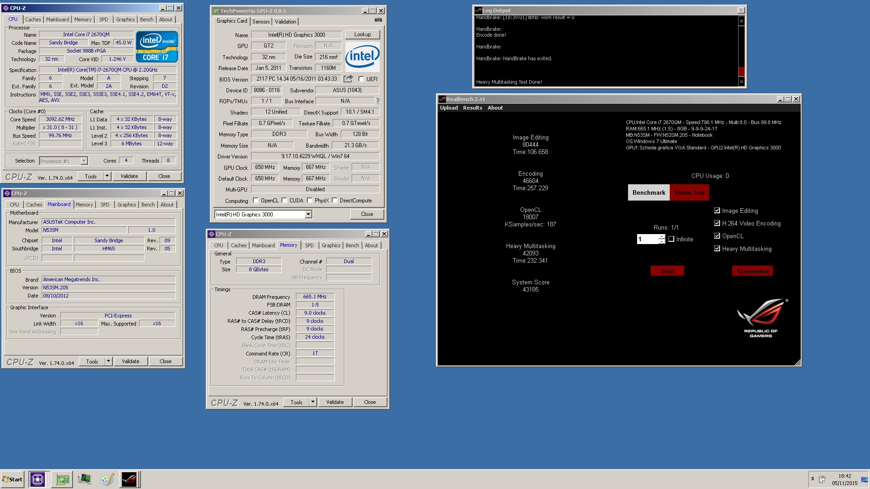Click Close button in GPU-Z window
Screen dimensions: 870x489
point(367,214)
